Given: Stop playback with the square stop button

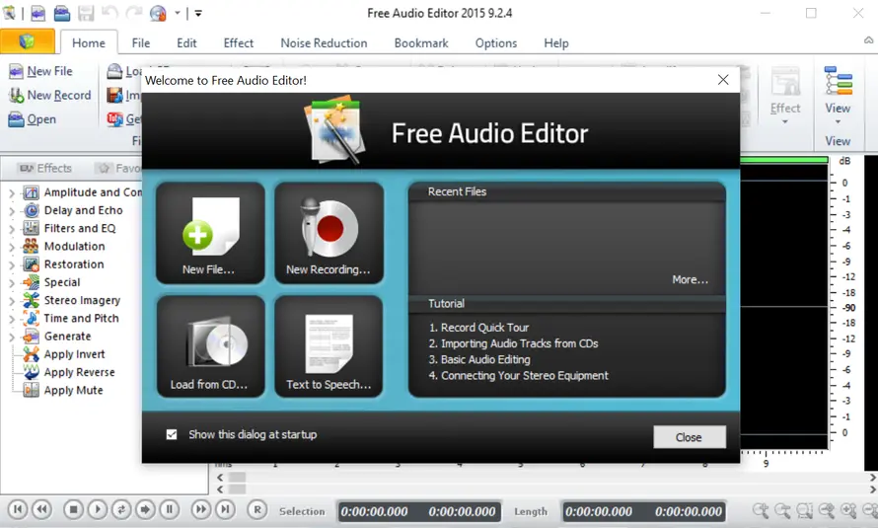Looking at the screenshot, I should [x=73, y=509].
